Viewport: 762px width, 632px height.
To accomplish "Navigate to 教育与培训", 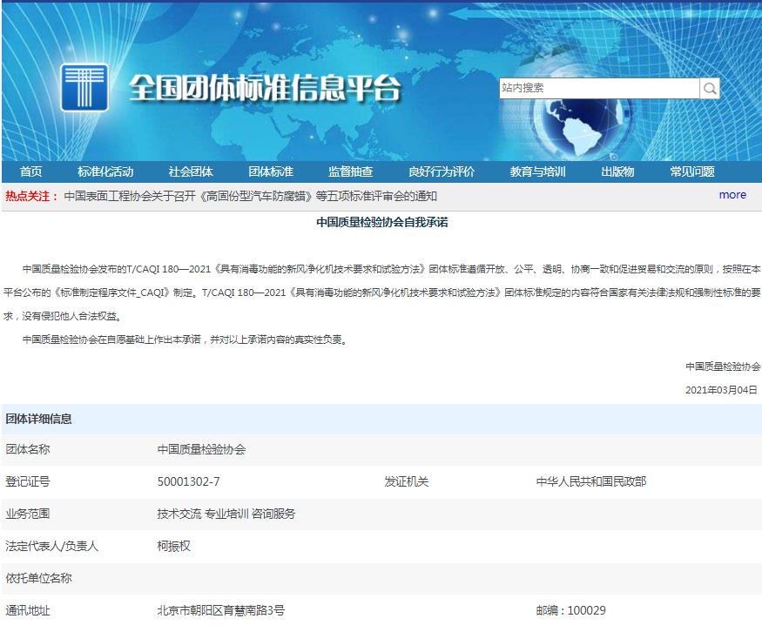I will [537, 171].
